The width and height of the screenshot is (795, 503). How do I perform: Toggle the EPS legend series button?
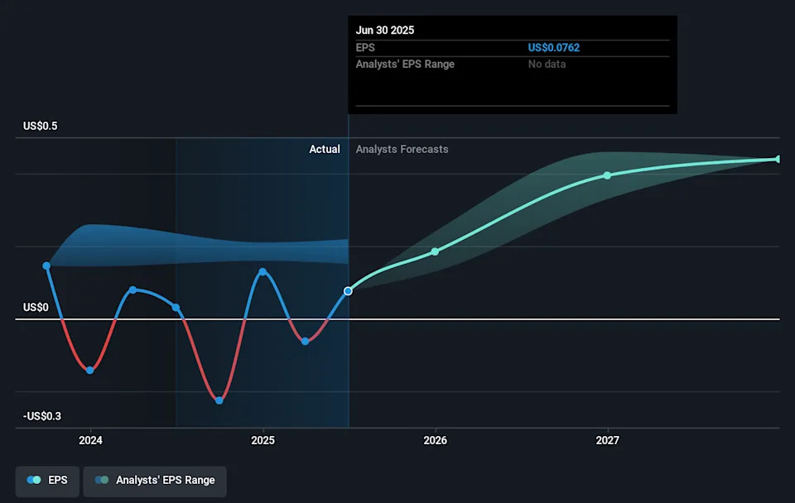click(47, 480)
